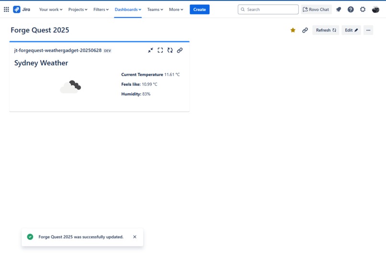This screenshot has height=259, width=386.
Task: Click the Forge Quest 2025 dashboard title
Action: click(x=40, y=30)
